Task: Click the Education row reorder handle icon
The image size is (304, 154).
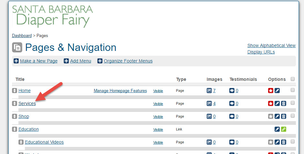Action: [x=15, y=129]
